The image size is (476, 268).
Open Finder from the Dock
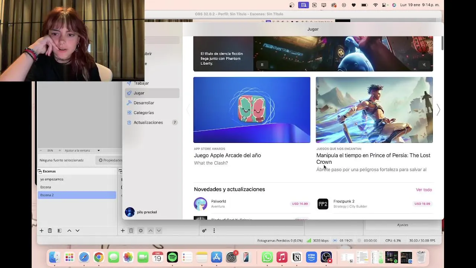pos(55,257)
